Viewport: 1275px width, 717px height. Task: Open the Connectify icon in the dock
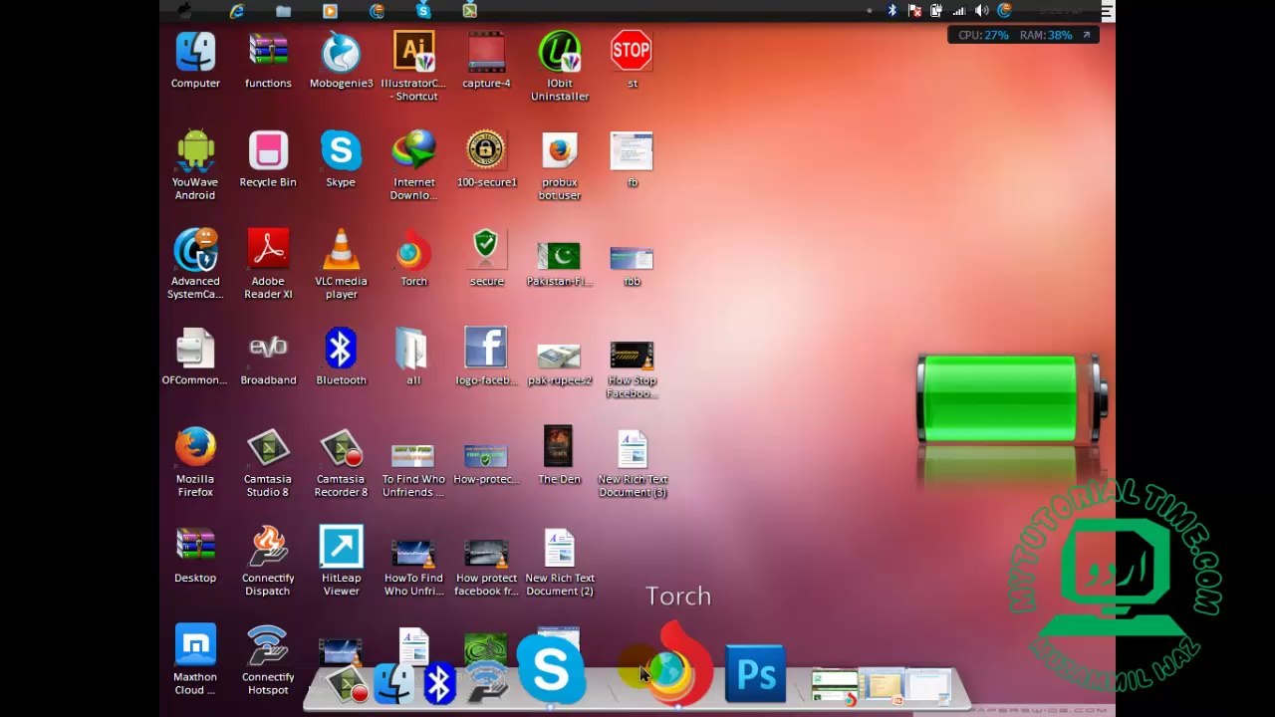(x=487, y=682)
